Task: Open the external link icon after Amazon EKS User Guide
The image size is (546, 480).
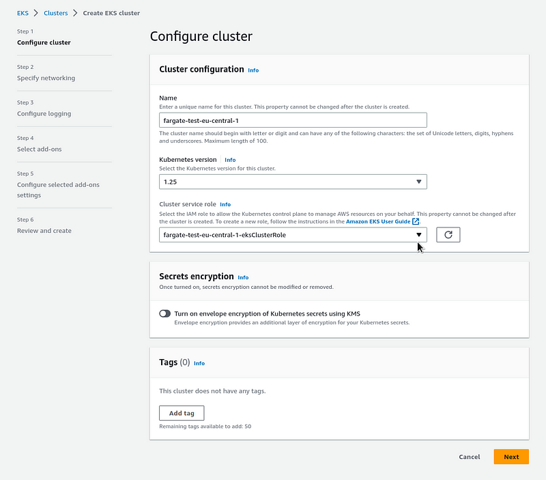Action: pyautogui.click(x=416, y=221)
